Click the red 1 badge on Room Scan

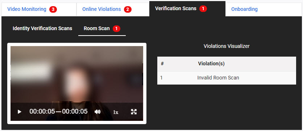(x=116, y=29)
